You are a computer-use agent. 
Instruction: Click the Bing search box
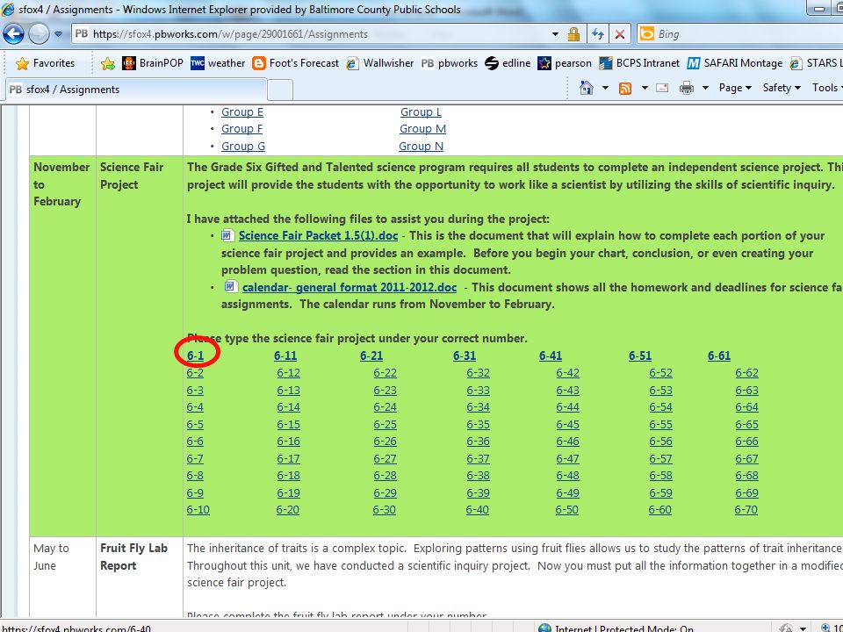pos(739,34)
